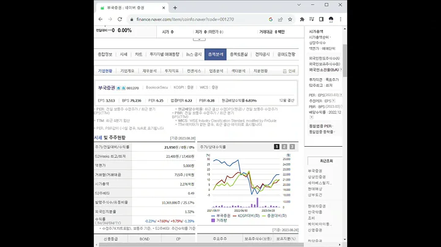
Task: Switch to the 컨센서스 sub-tab
Action: pyautogui.click(x=194, y=71)
